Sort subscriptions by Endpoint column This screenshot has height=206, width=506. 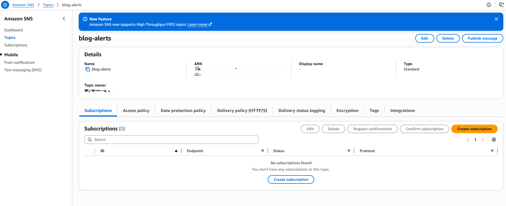pyautogui.click(x=262, y=151)
